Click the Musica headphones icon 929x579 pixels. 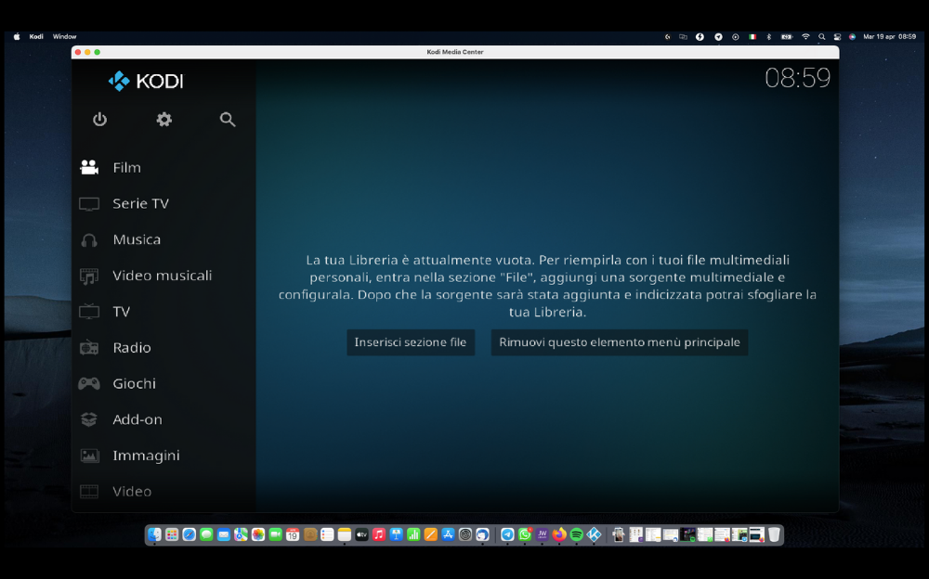click(89, 239)
